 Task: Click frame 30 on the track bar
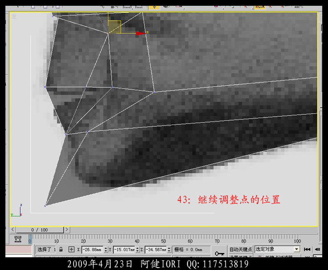110,241
